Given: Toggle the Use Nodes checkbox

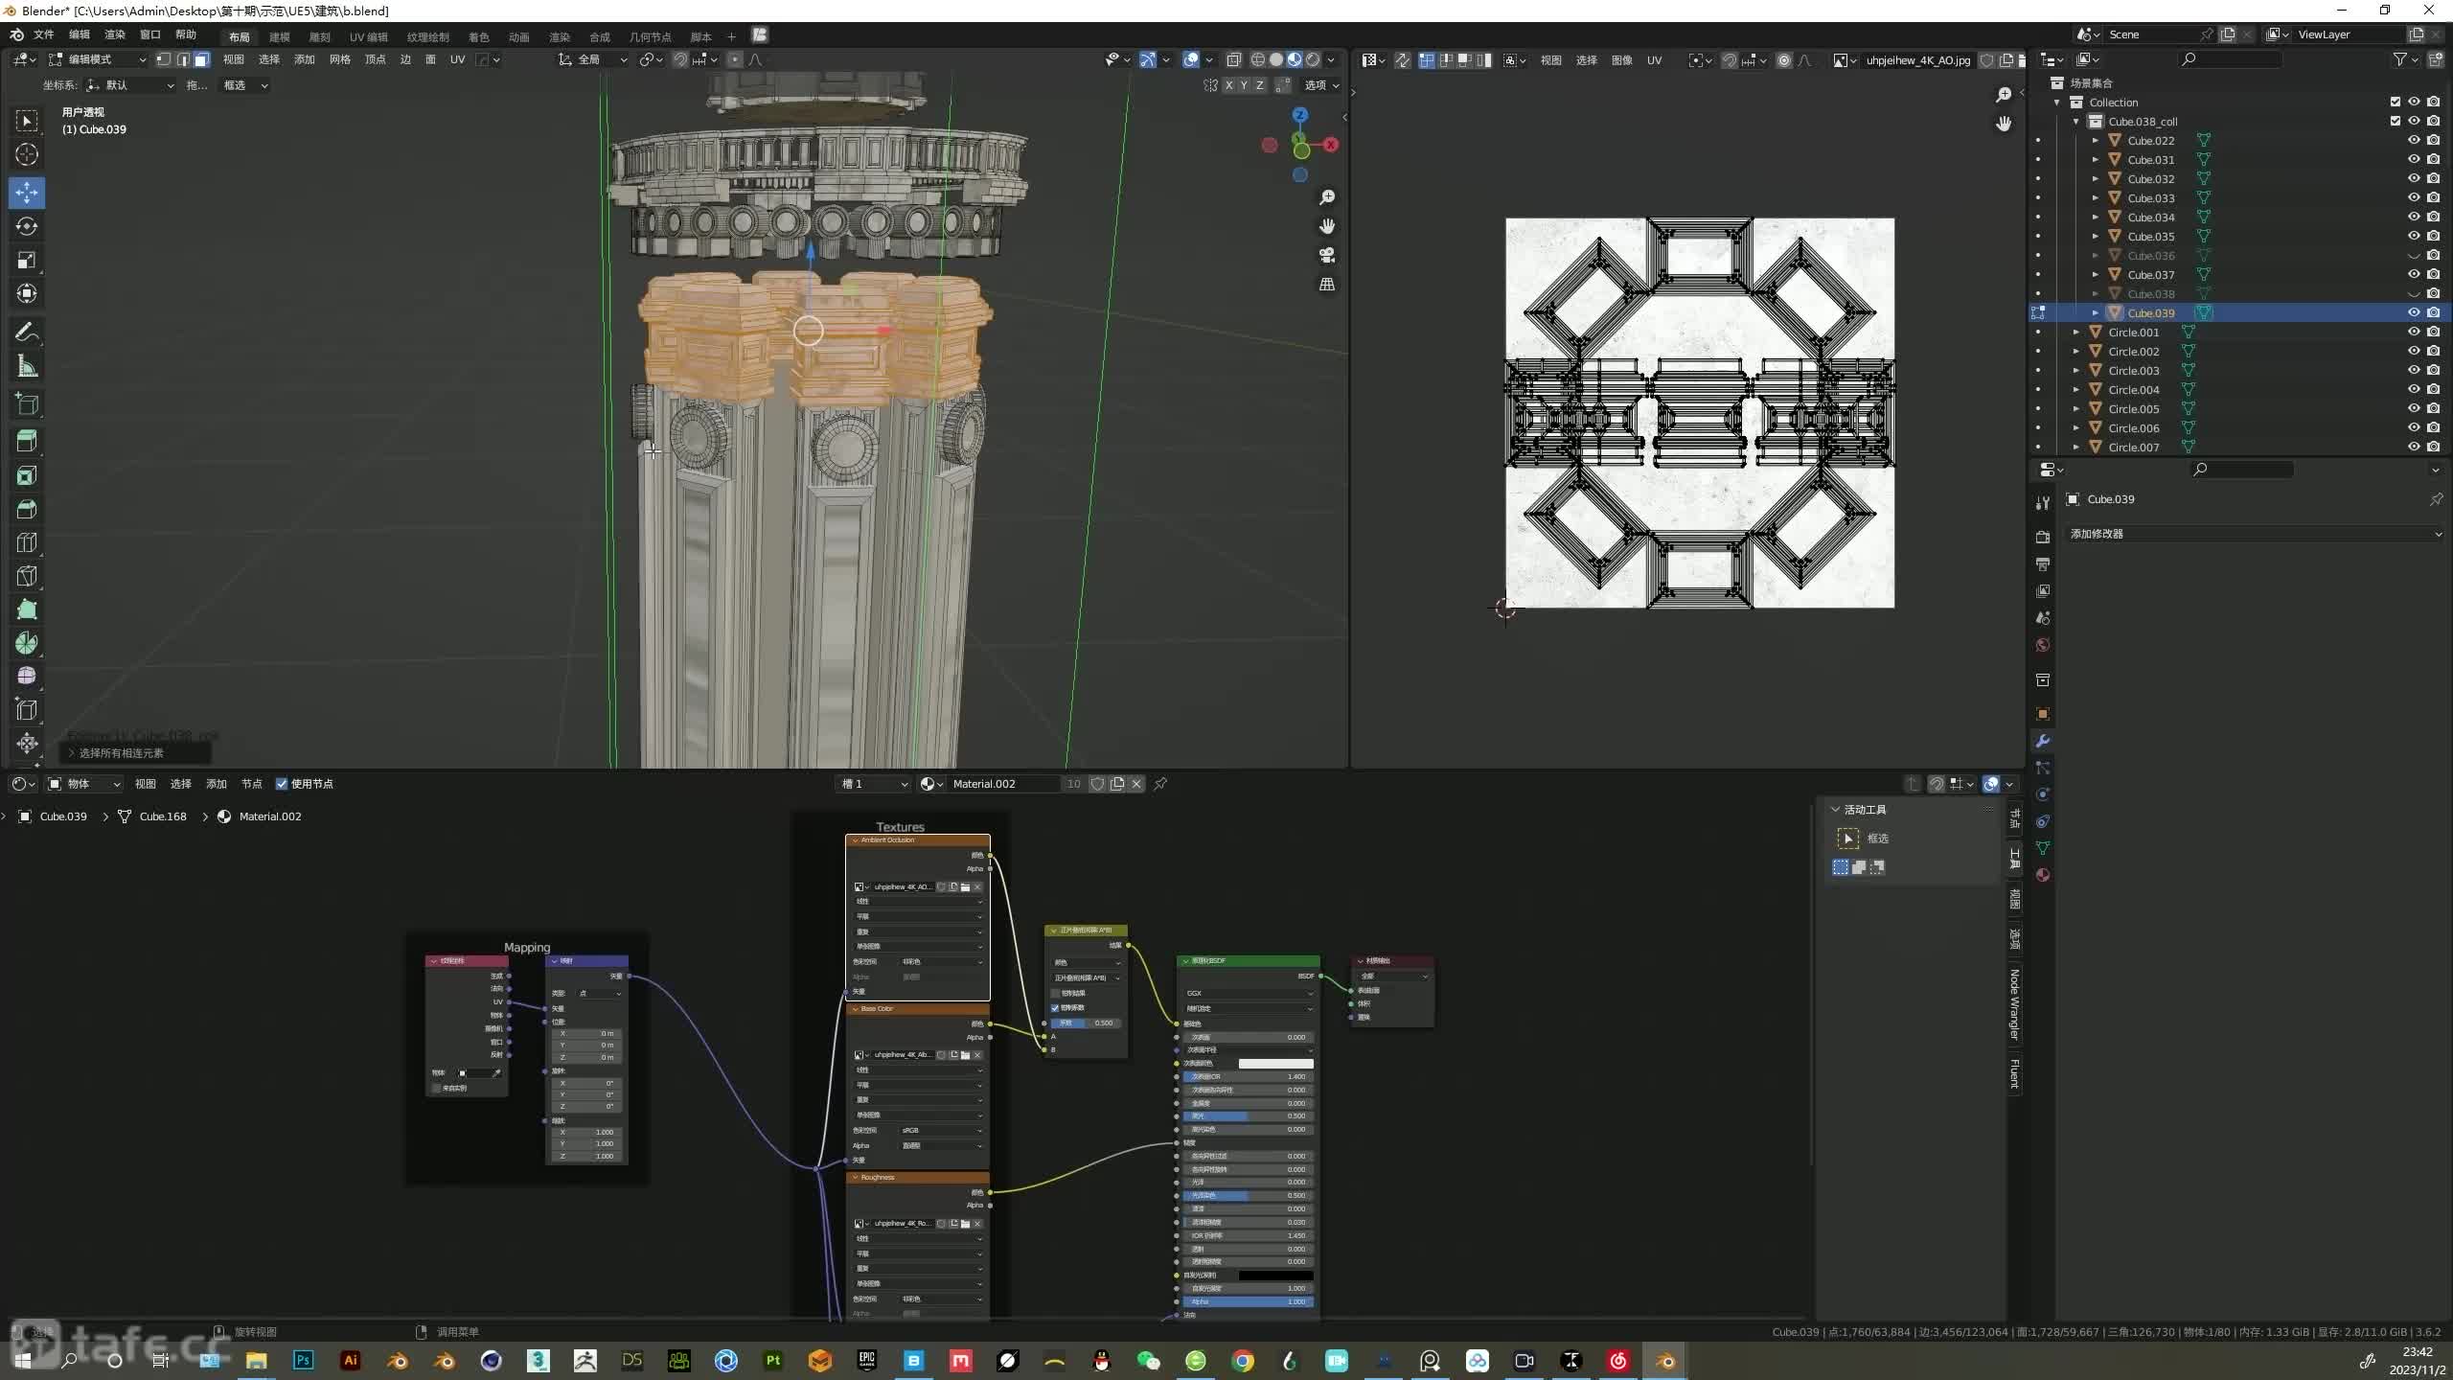Looking at the screenshot, I should coord(282,784).
